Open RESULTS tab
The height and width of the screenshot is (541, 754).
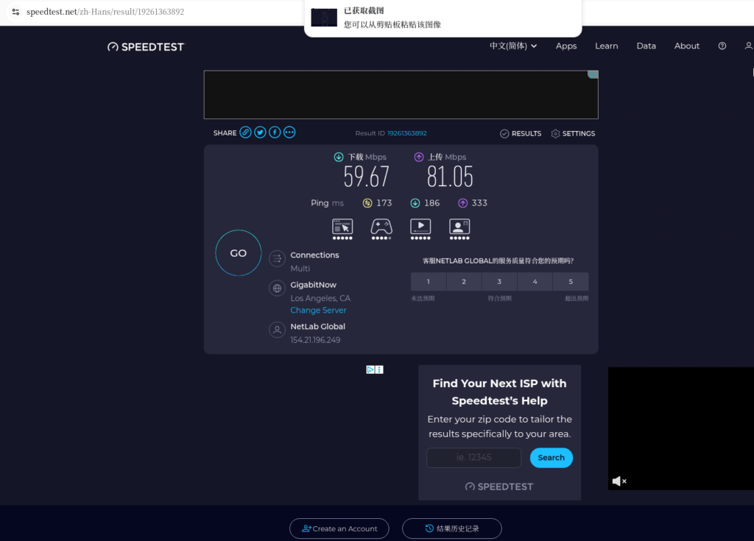[x=521, y=134]
